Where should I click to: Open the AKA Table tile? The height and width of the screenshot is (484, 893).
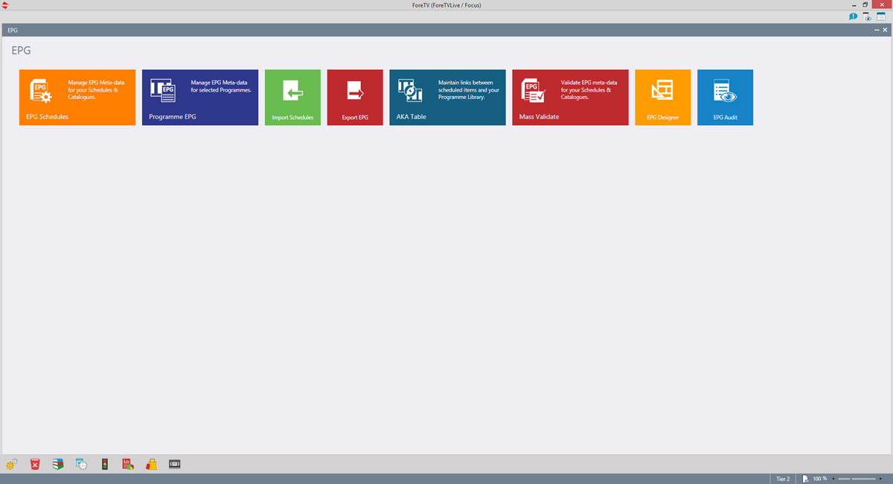coord(447,98)
